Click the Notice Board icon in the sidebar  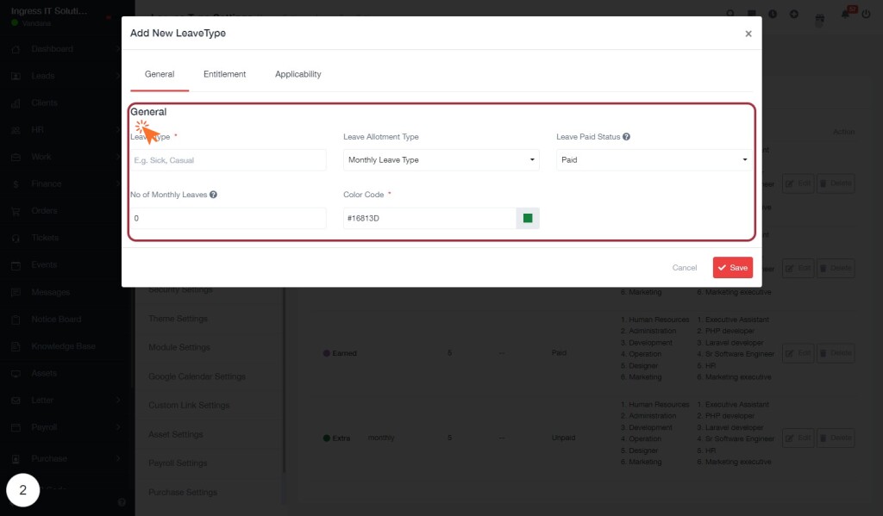[x=16, y=319]
